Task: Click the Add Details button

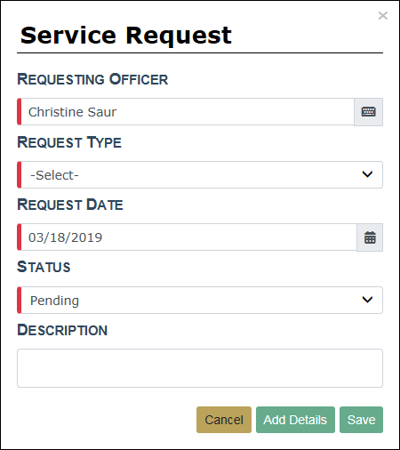Action: (295, 420)
